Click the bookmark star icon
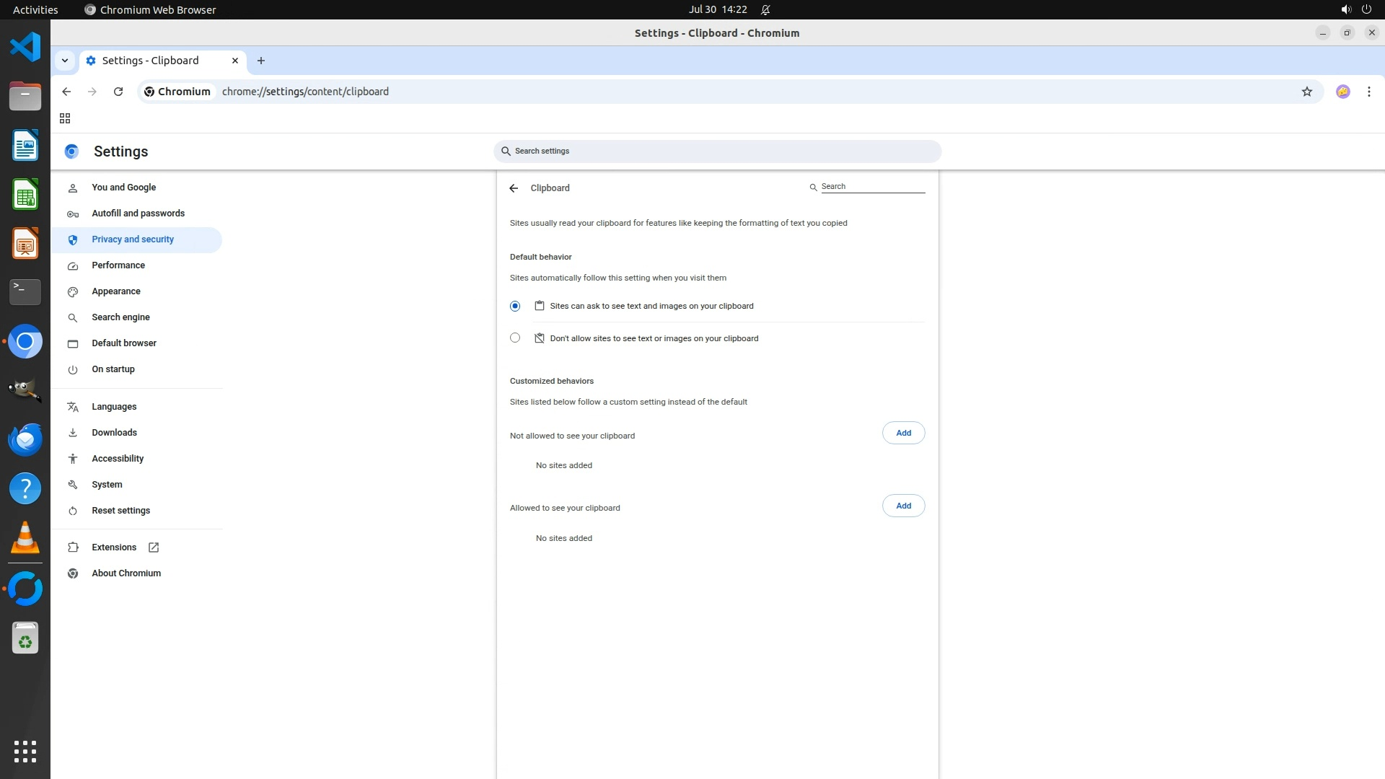 pyautogui.click(x=1306, y=92)
